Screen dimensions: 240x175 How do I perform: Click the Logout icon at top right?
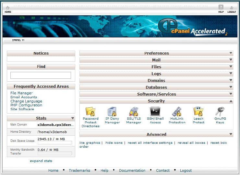coord(232,8)
